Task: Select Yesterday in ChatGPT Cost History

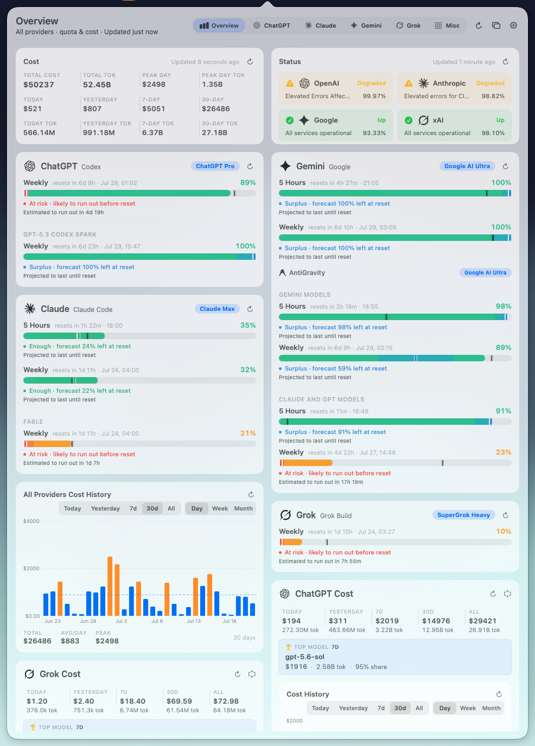Action: [353, 709]
